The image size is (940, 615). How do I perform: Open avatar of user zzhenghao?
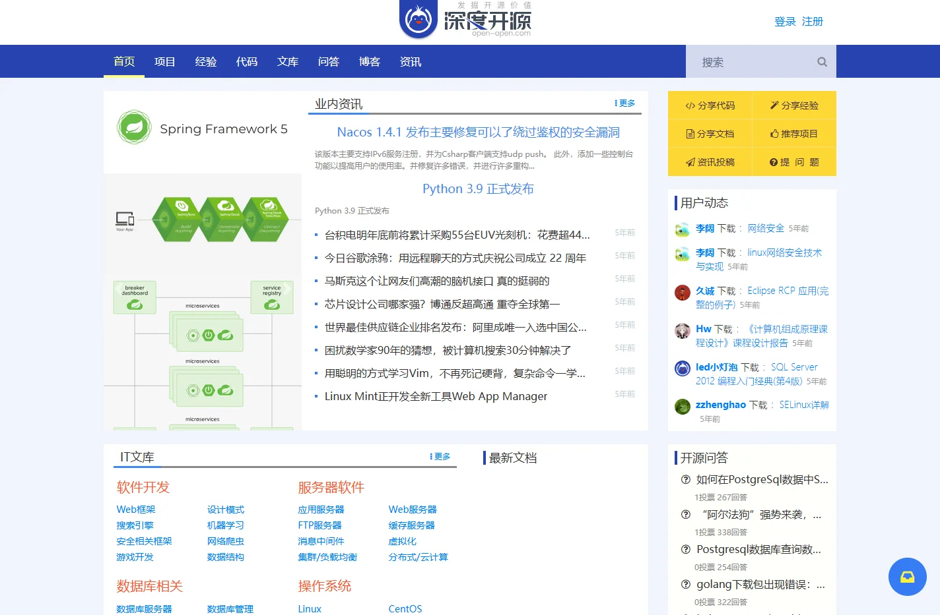click(683, 407)
